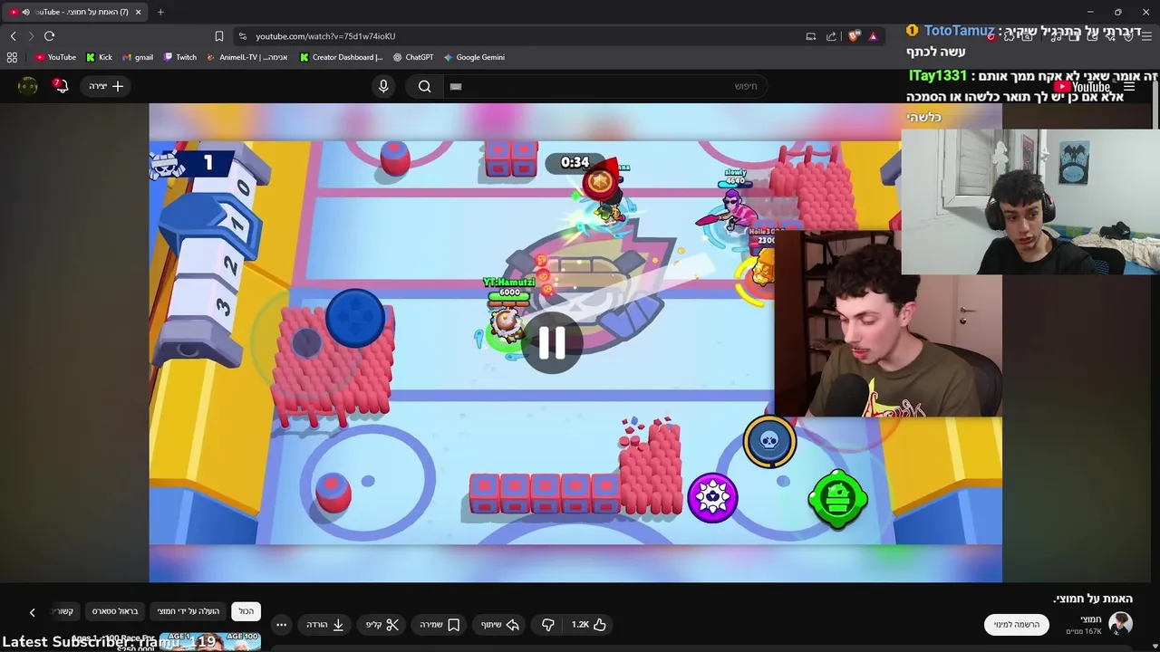Click the skull attack button in game
1160x652 pixels.
[769, 441]
